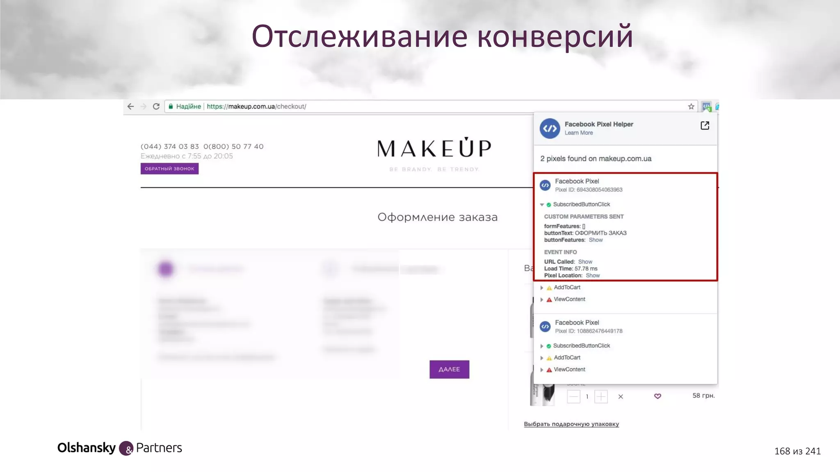
Task: Decrease item quantity with minus button
Action: (573, 397)
